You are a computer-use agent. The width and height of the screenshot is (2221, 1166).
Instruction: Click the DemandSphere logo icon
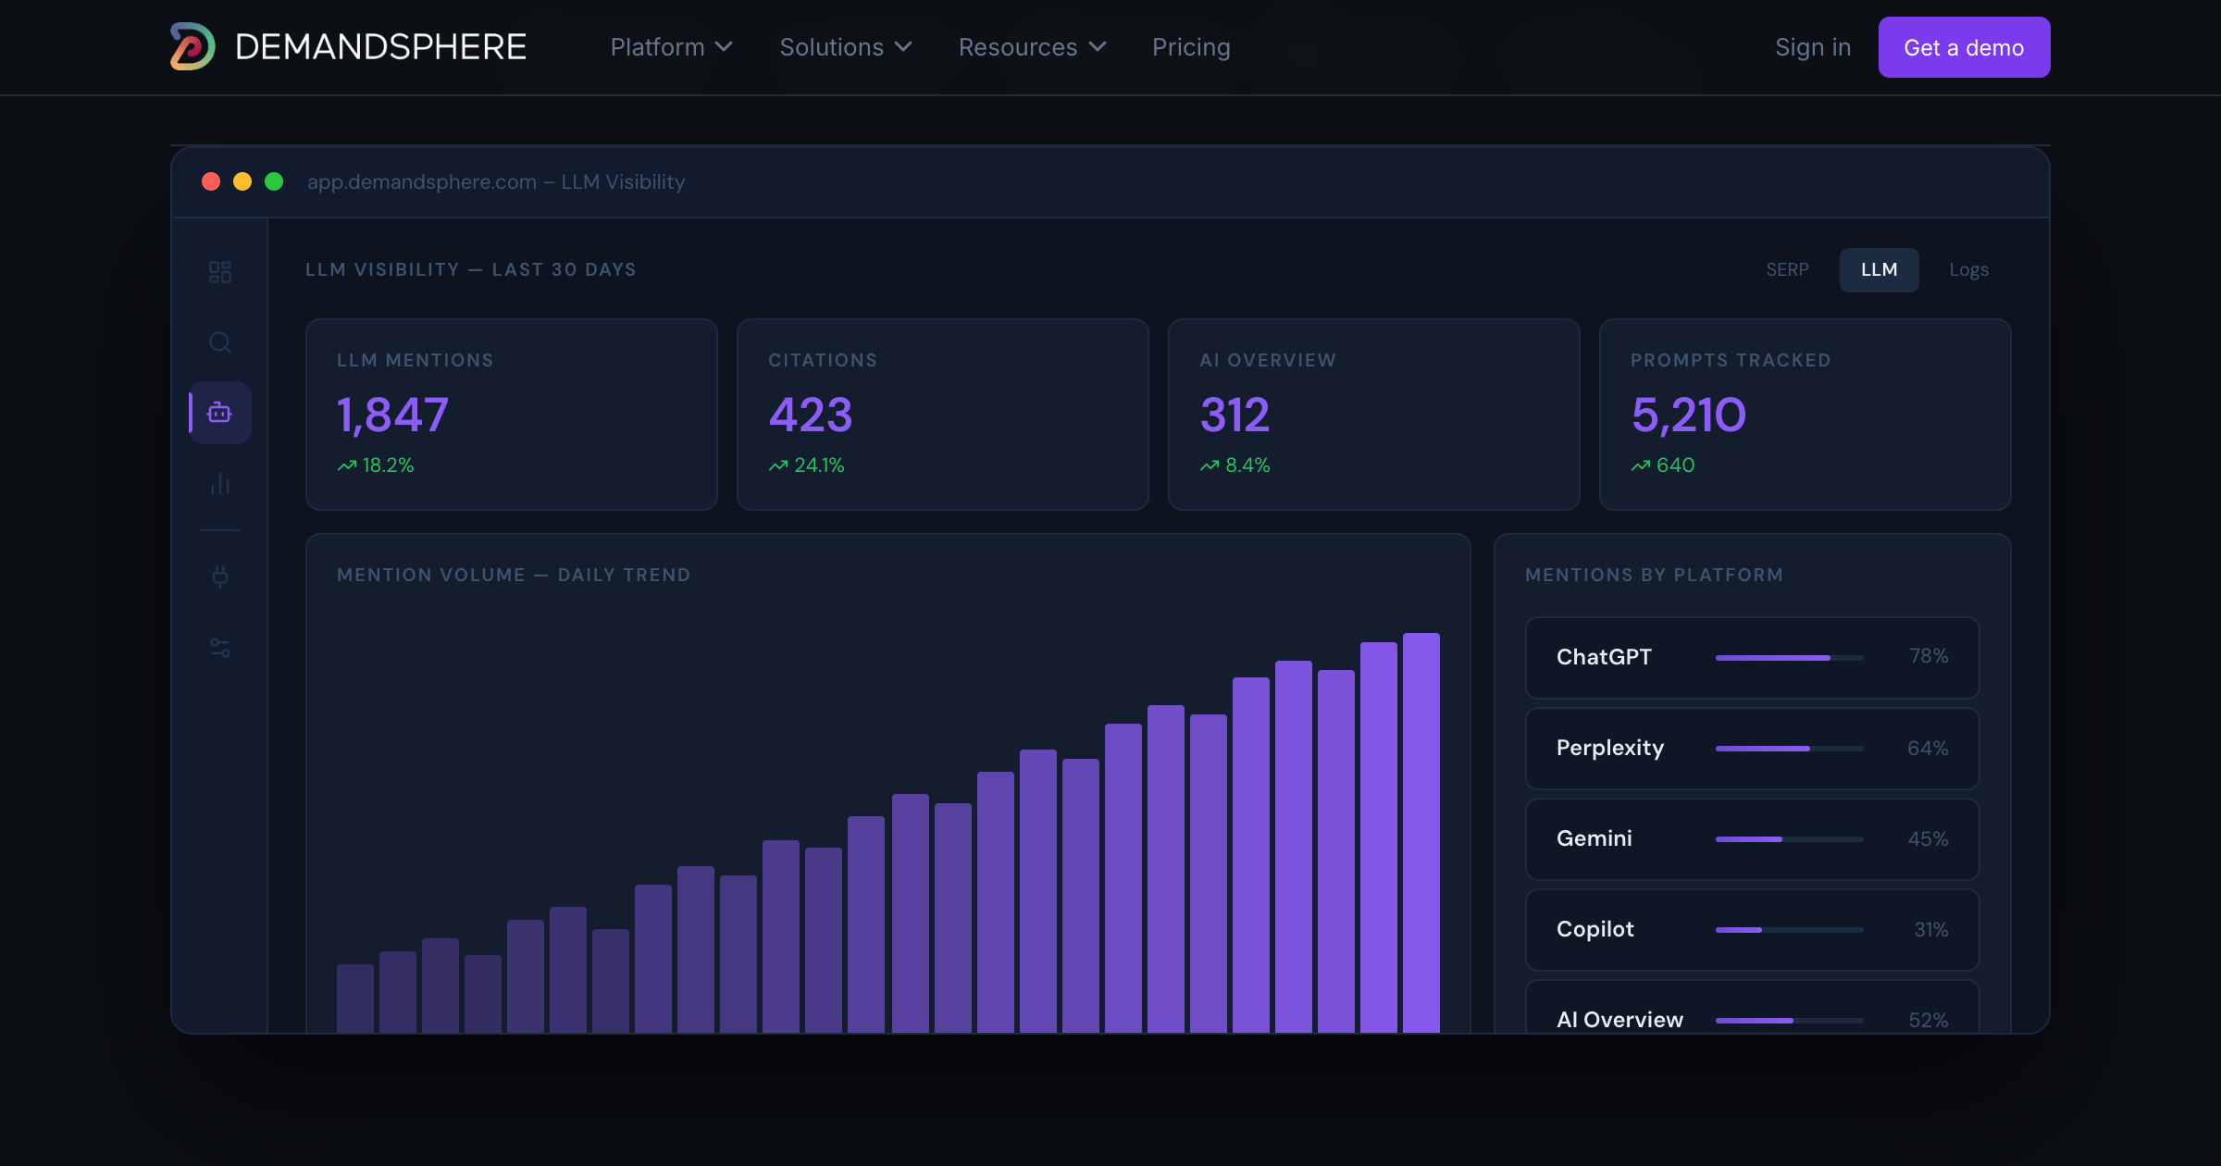192,46
